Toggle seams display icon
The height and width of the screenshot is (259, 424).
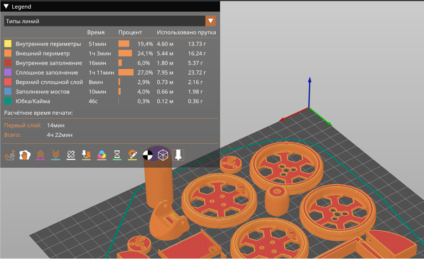[71, 155]
